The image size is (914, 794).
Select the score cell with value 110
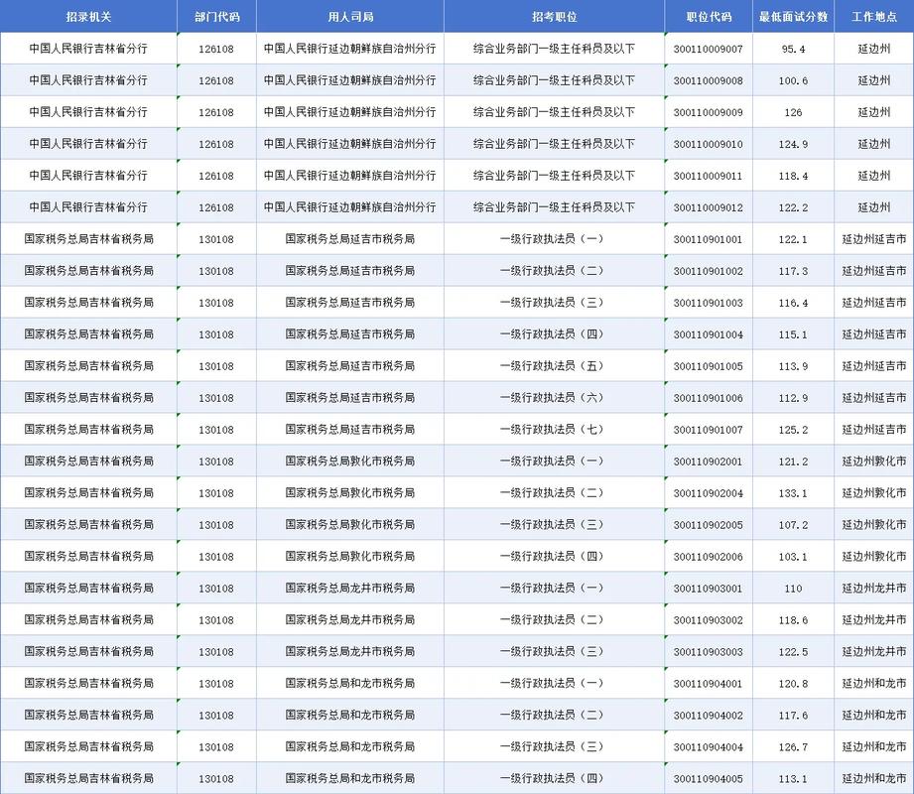tap(793, 589)
